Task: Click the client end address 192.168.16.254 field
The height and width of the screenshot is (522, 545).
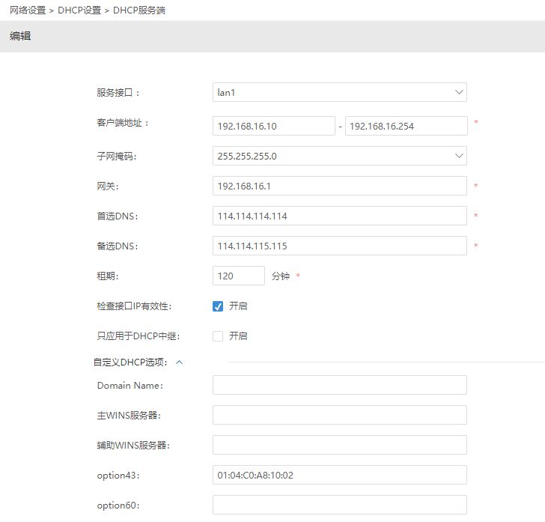Action: point(406,126)
